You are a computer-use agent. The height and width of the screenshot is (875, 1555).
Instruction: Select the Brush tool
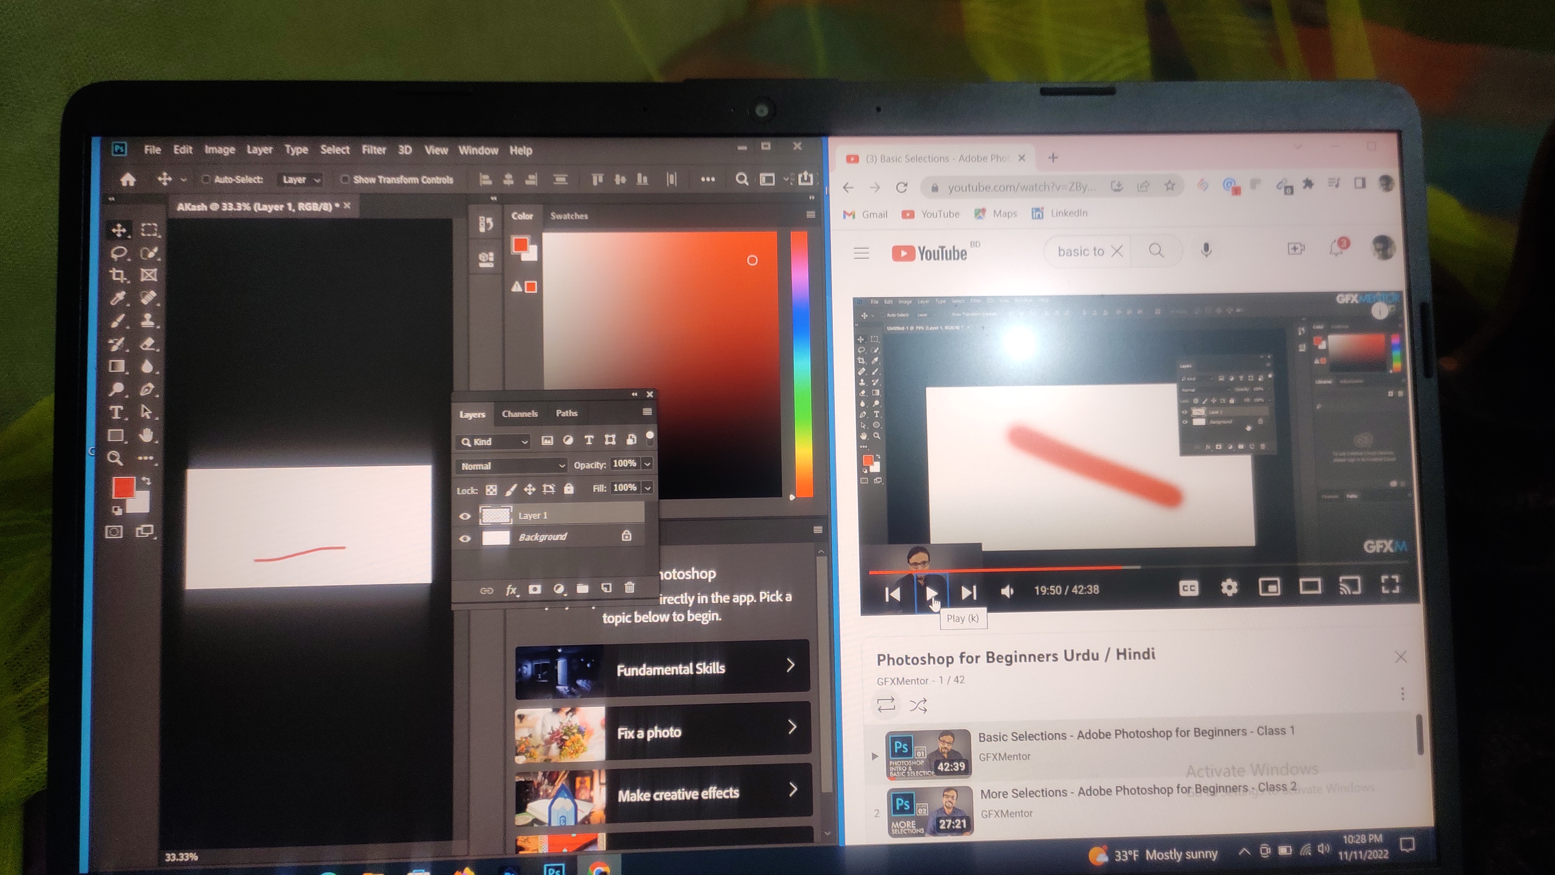point(118,321)
